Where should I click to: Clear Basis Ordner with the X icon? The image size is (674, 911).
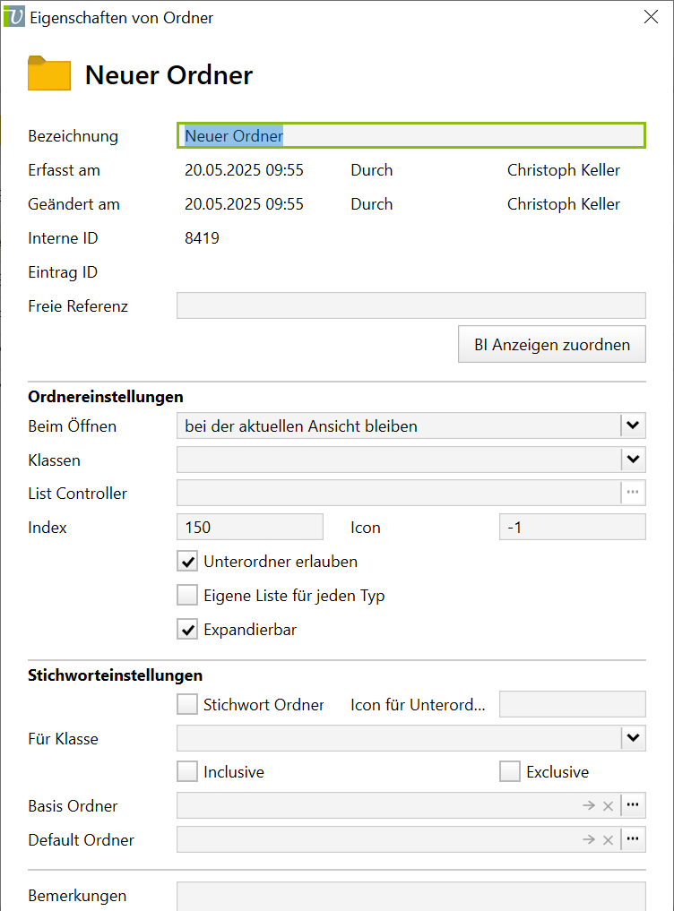click(x=608, y=806)
